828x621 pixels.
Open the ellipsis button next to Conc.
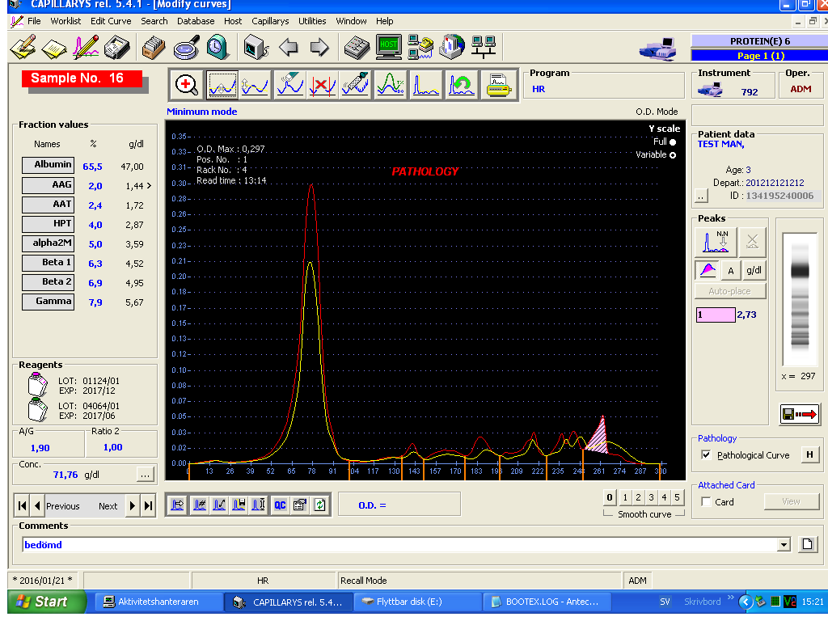tap(146, 474)
